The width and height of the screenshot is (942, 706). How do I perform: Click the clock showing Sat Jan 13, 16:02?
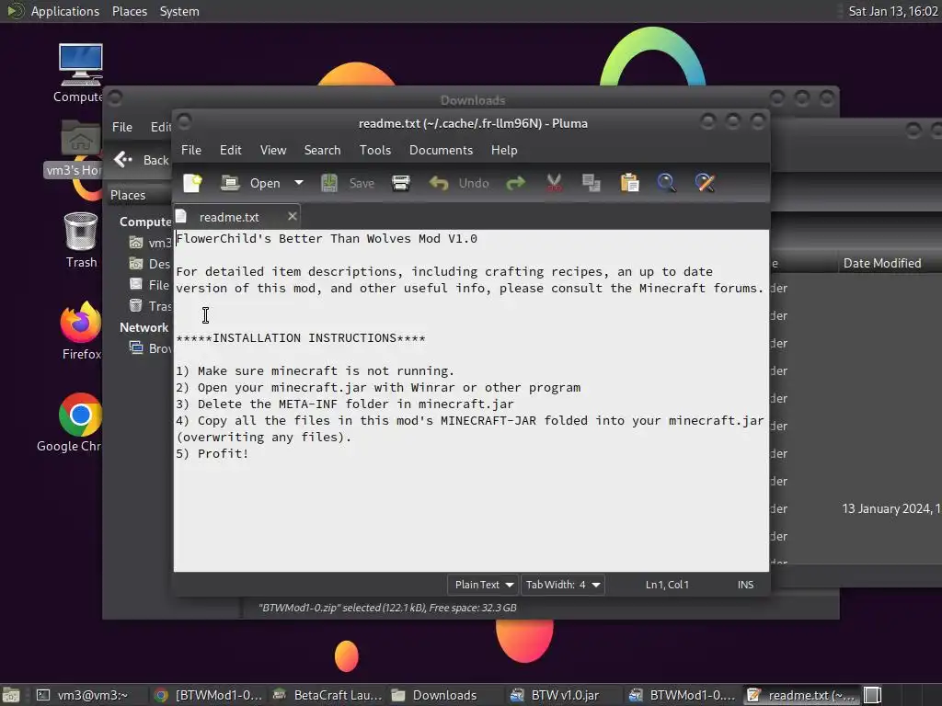892,11
